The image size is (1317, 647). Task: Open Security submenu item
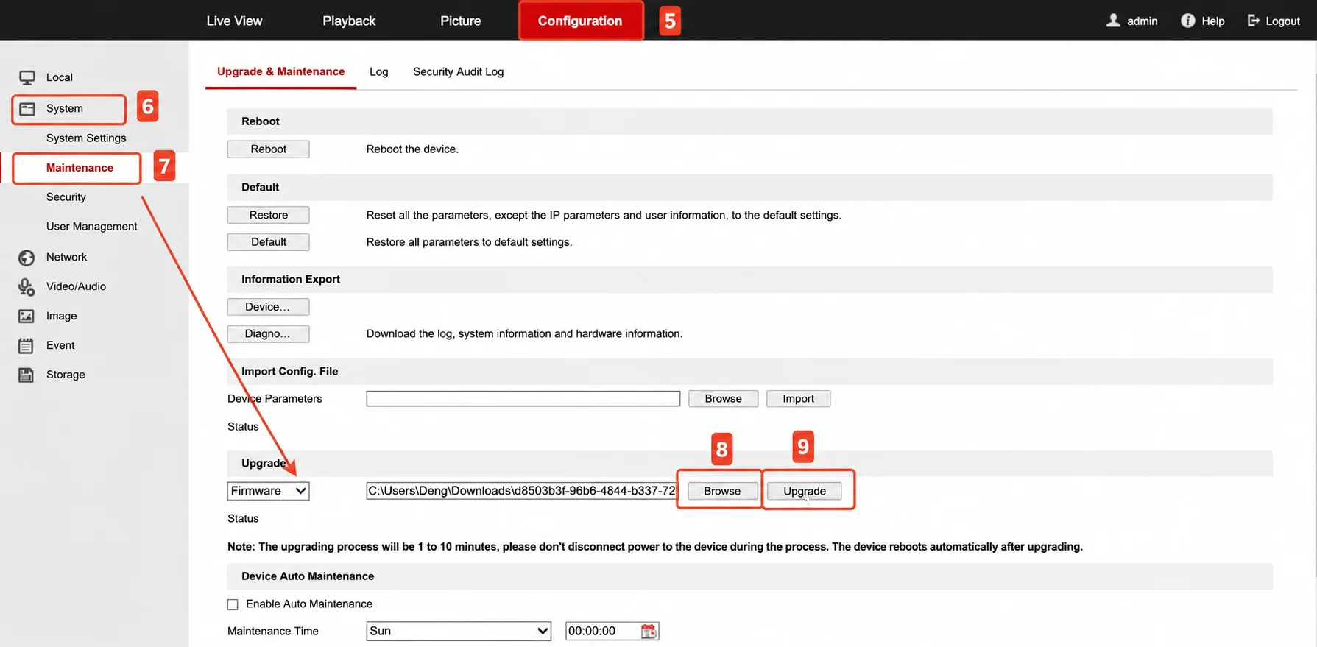click(x=66, y=197)
